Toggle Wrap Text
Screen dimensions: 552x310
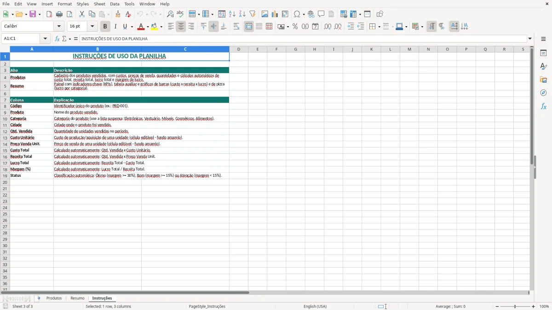pyautogui.click(x=236, y=27)
